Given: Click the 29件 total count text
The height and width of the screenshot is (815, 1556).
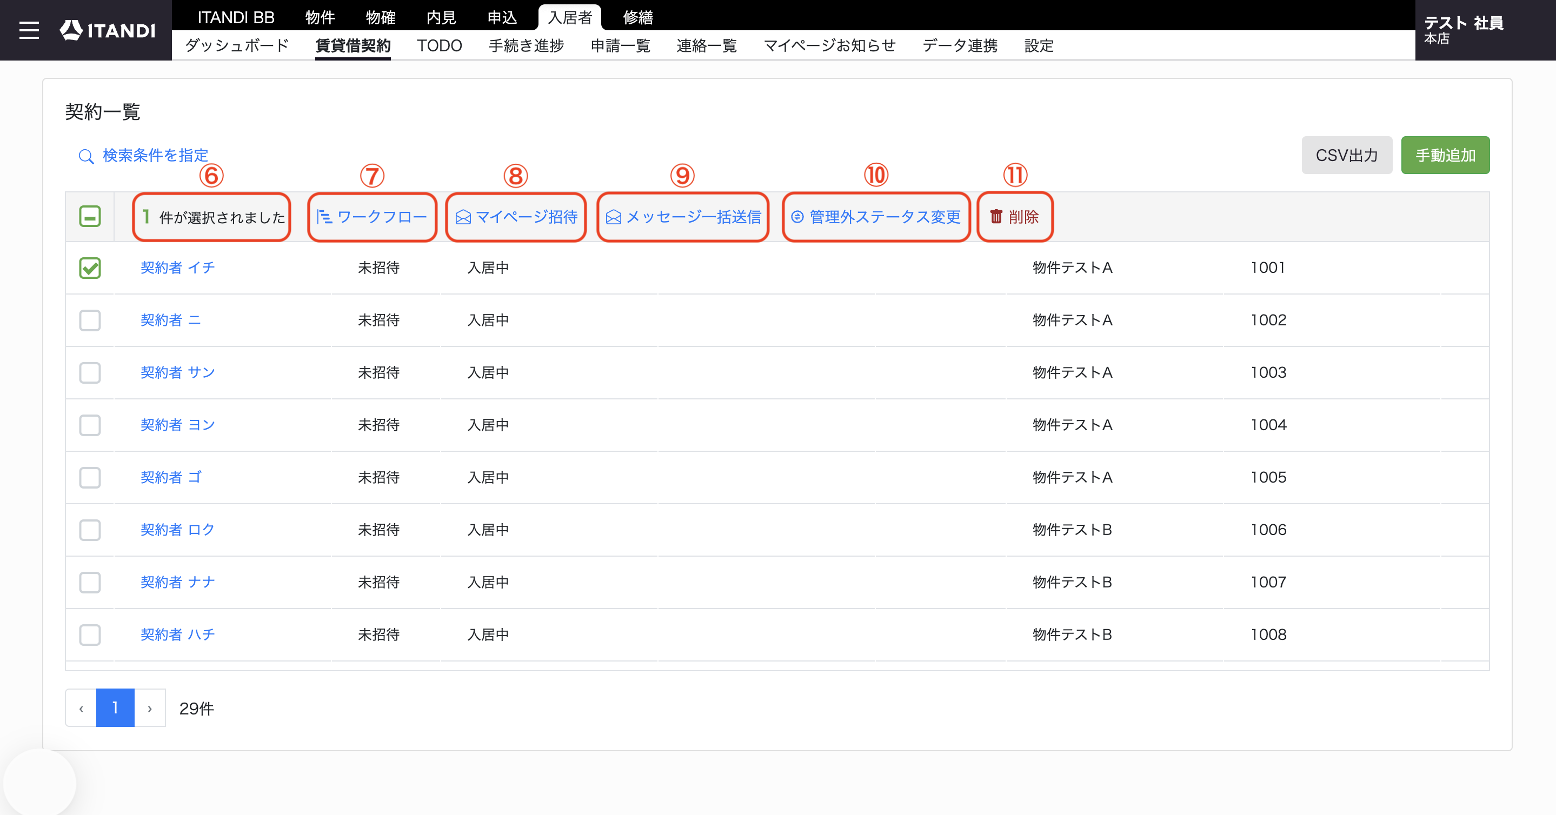Looking at the screenshot, I should (197, 709).
